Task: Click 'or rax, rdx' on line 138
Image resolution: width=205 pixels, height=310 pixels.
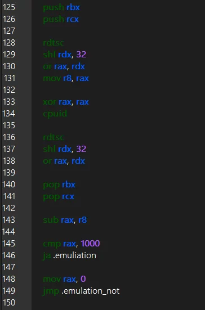Action: (x=64, y=161)
